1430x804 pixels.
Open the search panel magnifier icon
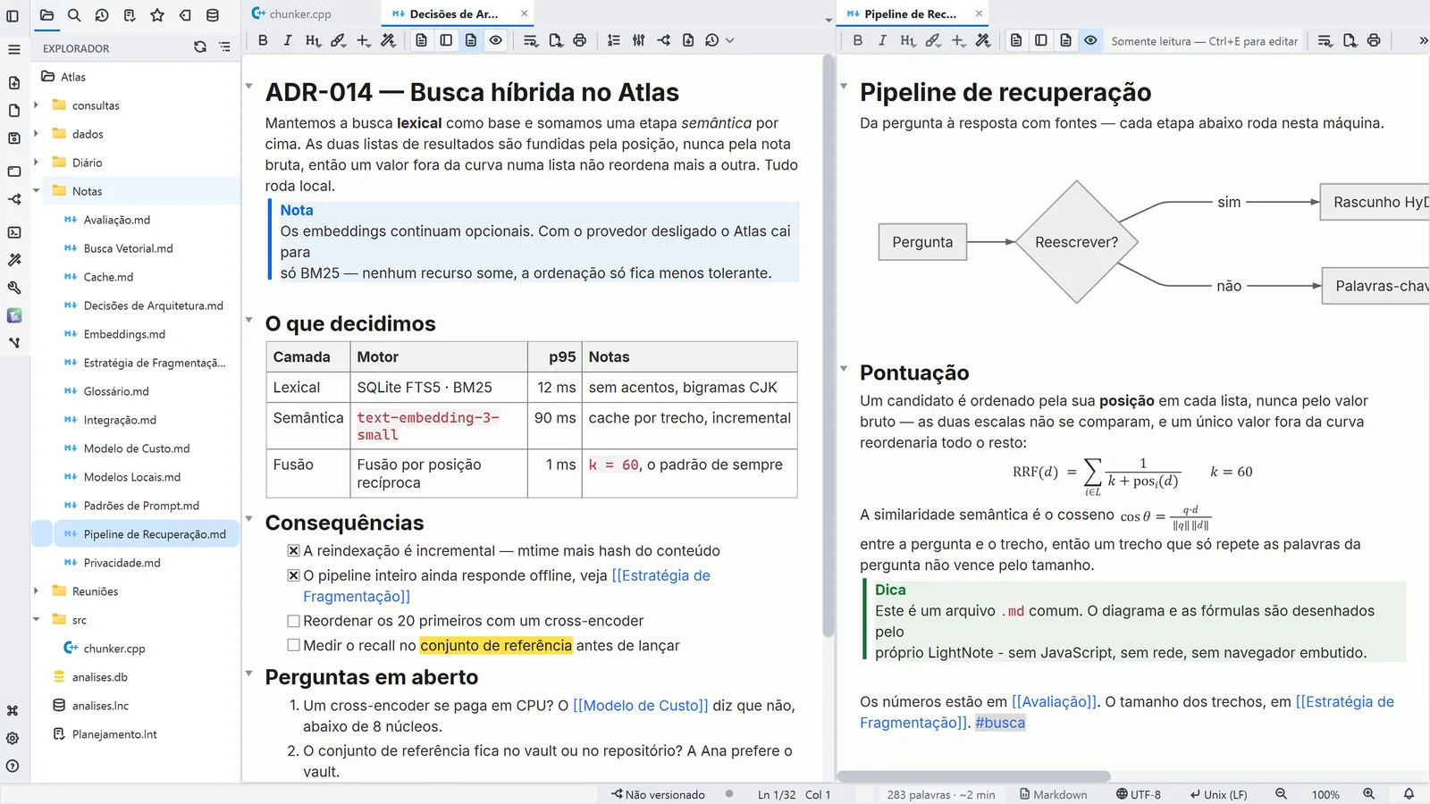(x=74, y=15)
